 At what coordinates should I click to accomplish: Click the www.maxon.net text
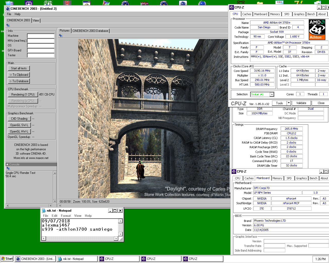(x=39, y=158)
